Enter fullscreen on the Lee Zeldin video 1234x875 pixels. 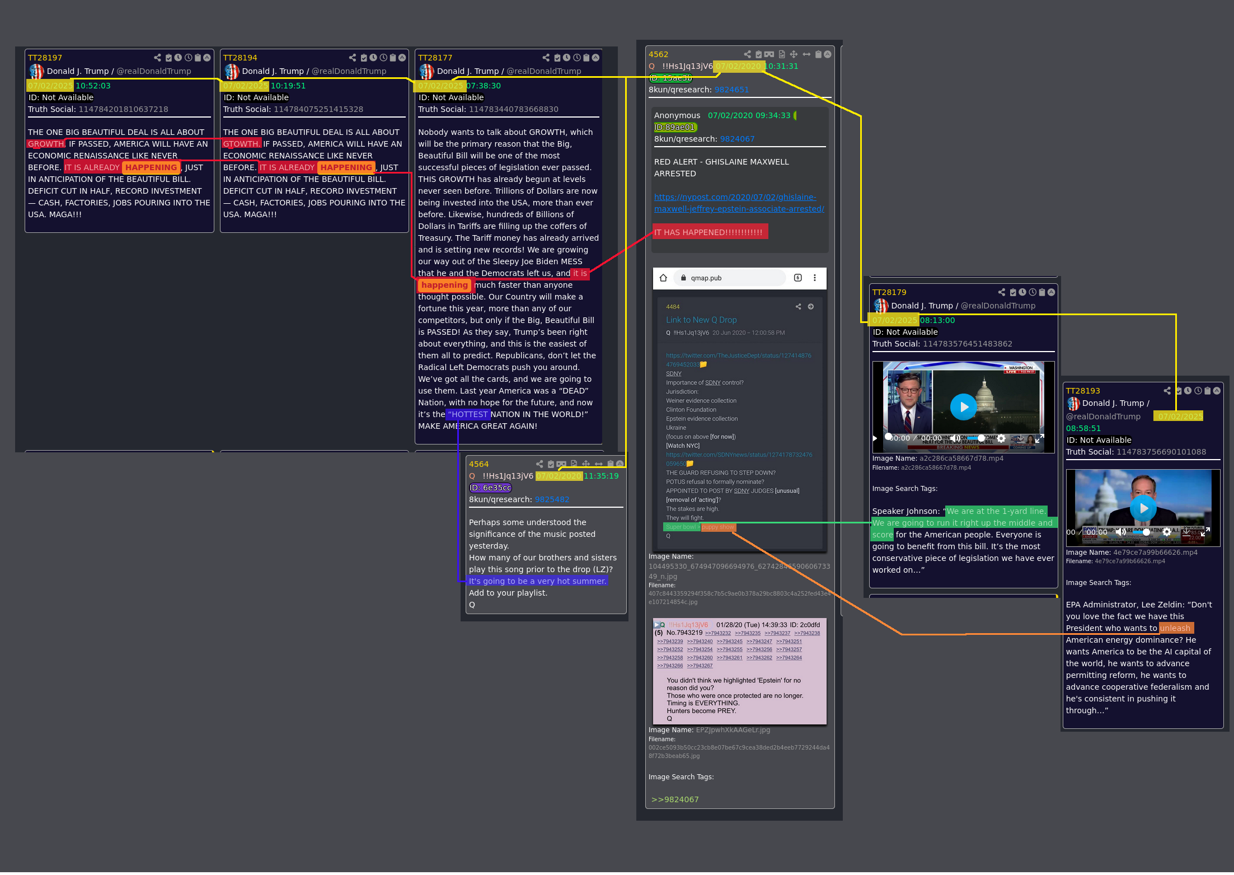click(x=1206, y=532)
